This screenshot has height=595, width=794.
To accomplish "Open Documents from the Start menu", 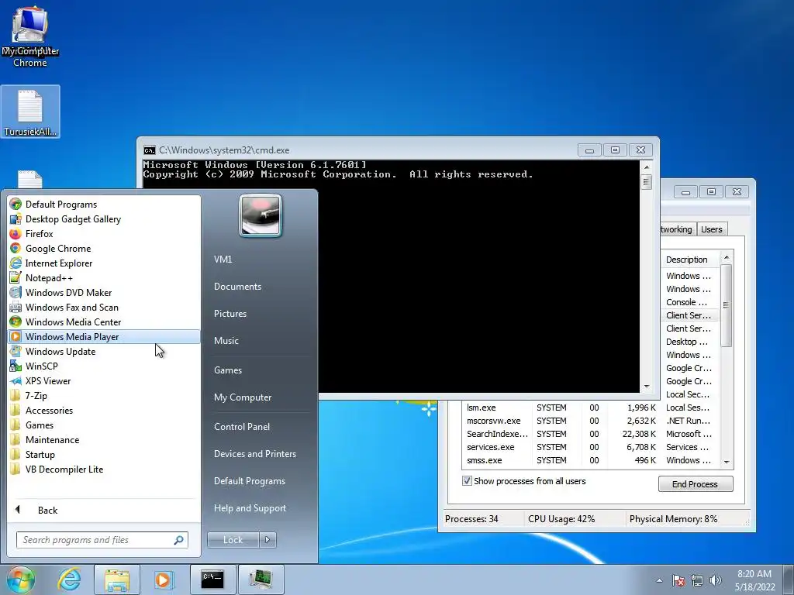I will [237, 287].
